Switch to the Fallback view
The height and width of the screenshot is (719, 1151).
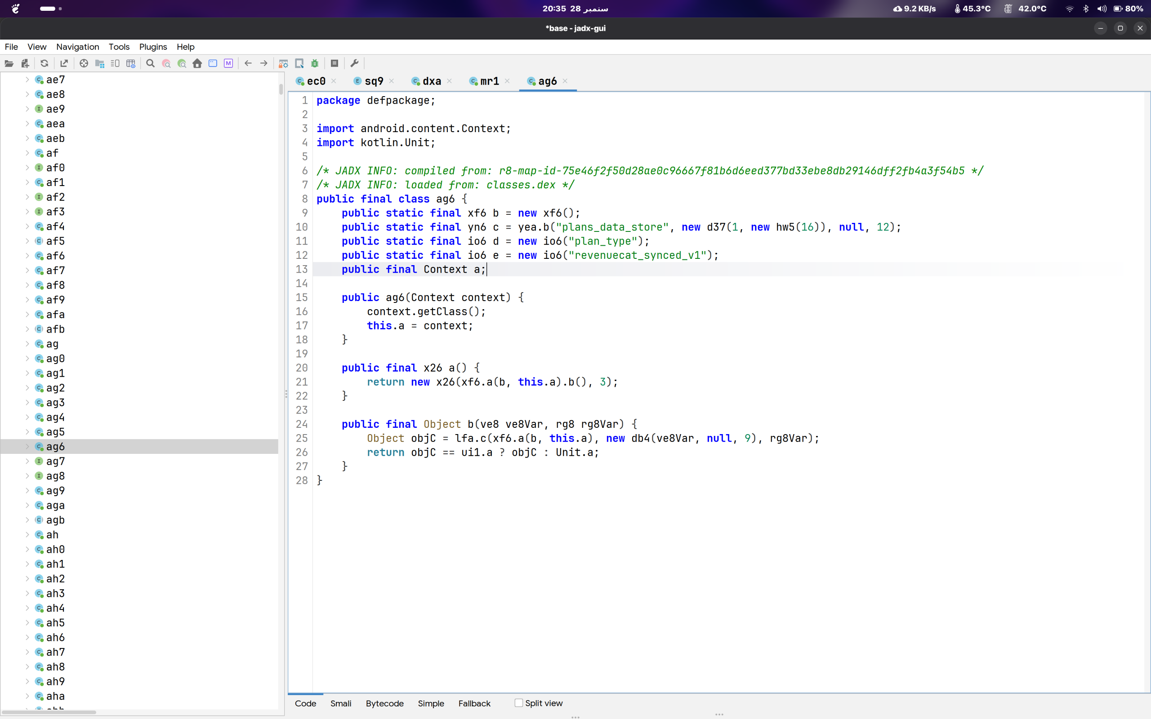(x=474, y=703)
